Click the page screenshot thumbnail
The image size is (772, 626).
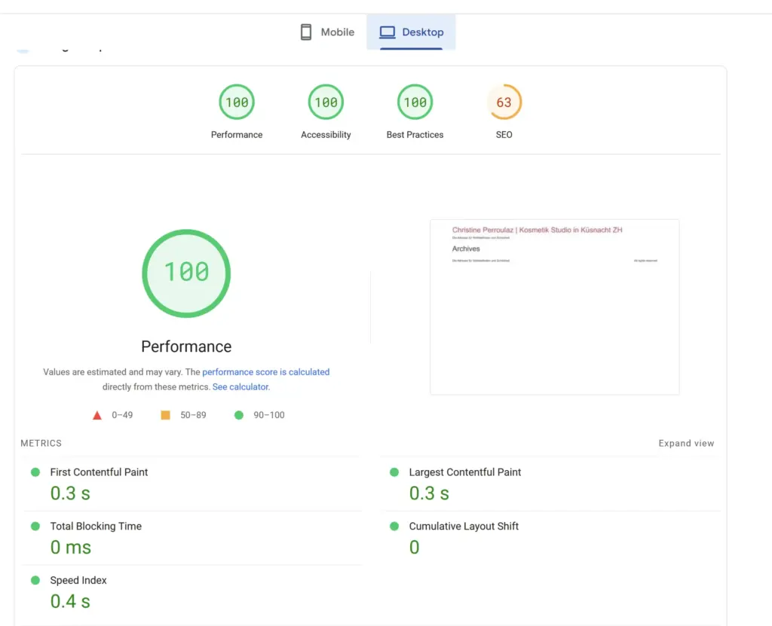pyautogui.click(x=554, y=307)
